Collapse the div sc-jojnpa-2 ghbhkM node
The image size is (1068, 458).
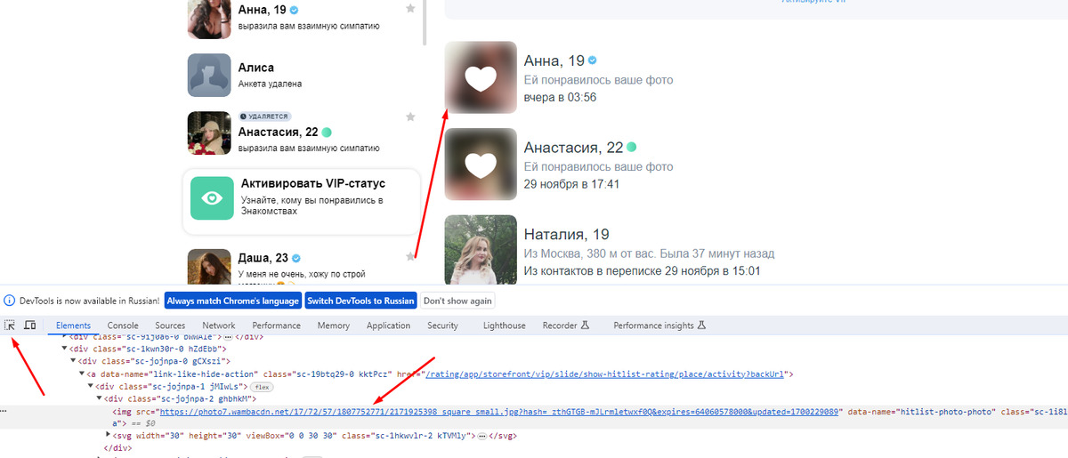coord(100,399)
